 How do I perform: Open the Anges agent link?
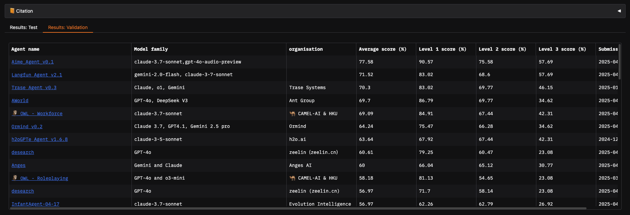(x=18, y=165)
